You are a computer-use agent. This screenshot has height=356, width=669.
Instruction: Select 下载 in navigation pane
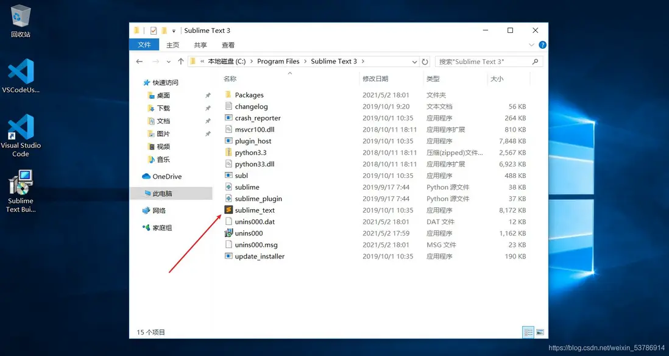pyautogui.click(x=163, y=108)
